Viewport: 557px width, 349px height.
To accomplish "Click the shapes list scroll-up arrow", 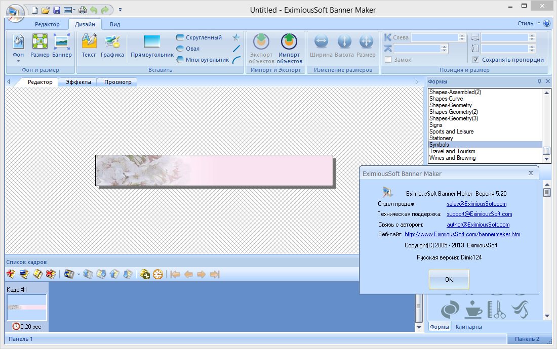I will 546,93.
